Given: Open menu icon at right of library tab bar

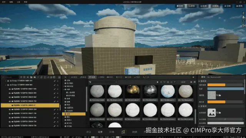Looking at the screenshot, I should tap(193, 77).
